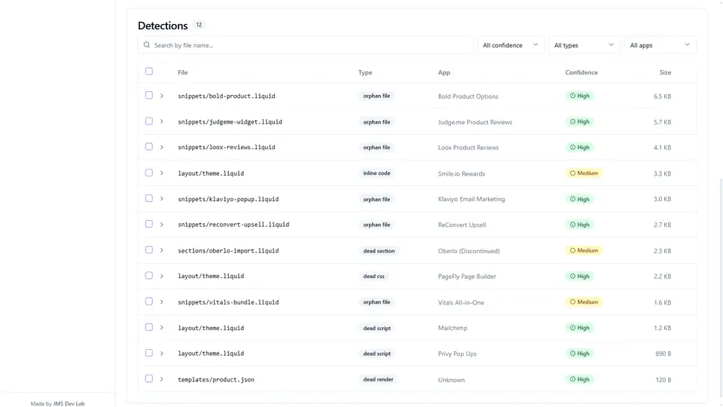Click the 6.5 KB size value

tap(662, 96)
